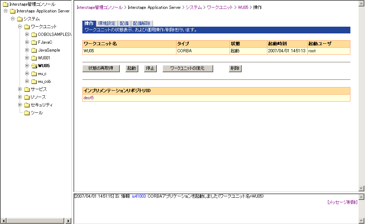Click the FJavaC folder icon
Image resolution: width=365 pixels, height=224 pixels.
(34, 42)
